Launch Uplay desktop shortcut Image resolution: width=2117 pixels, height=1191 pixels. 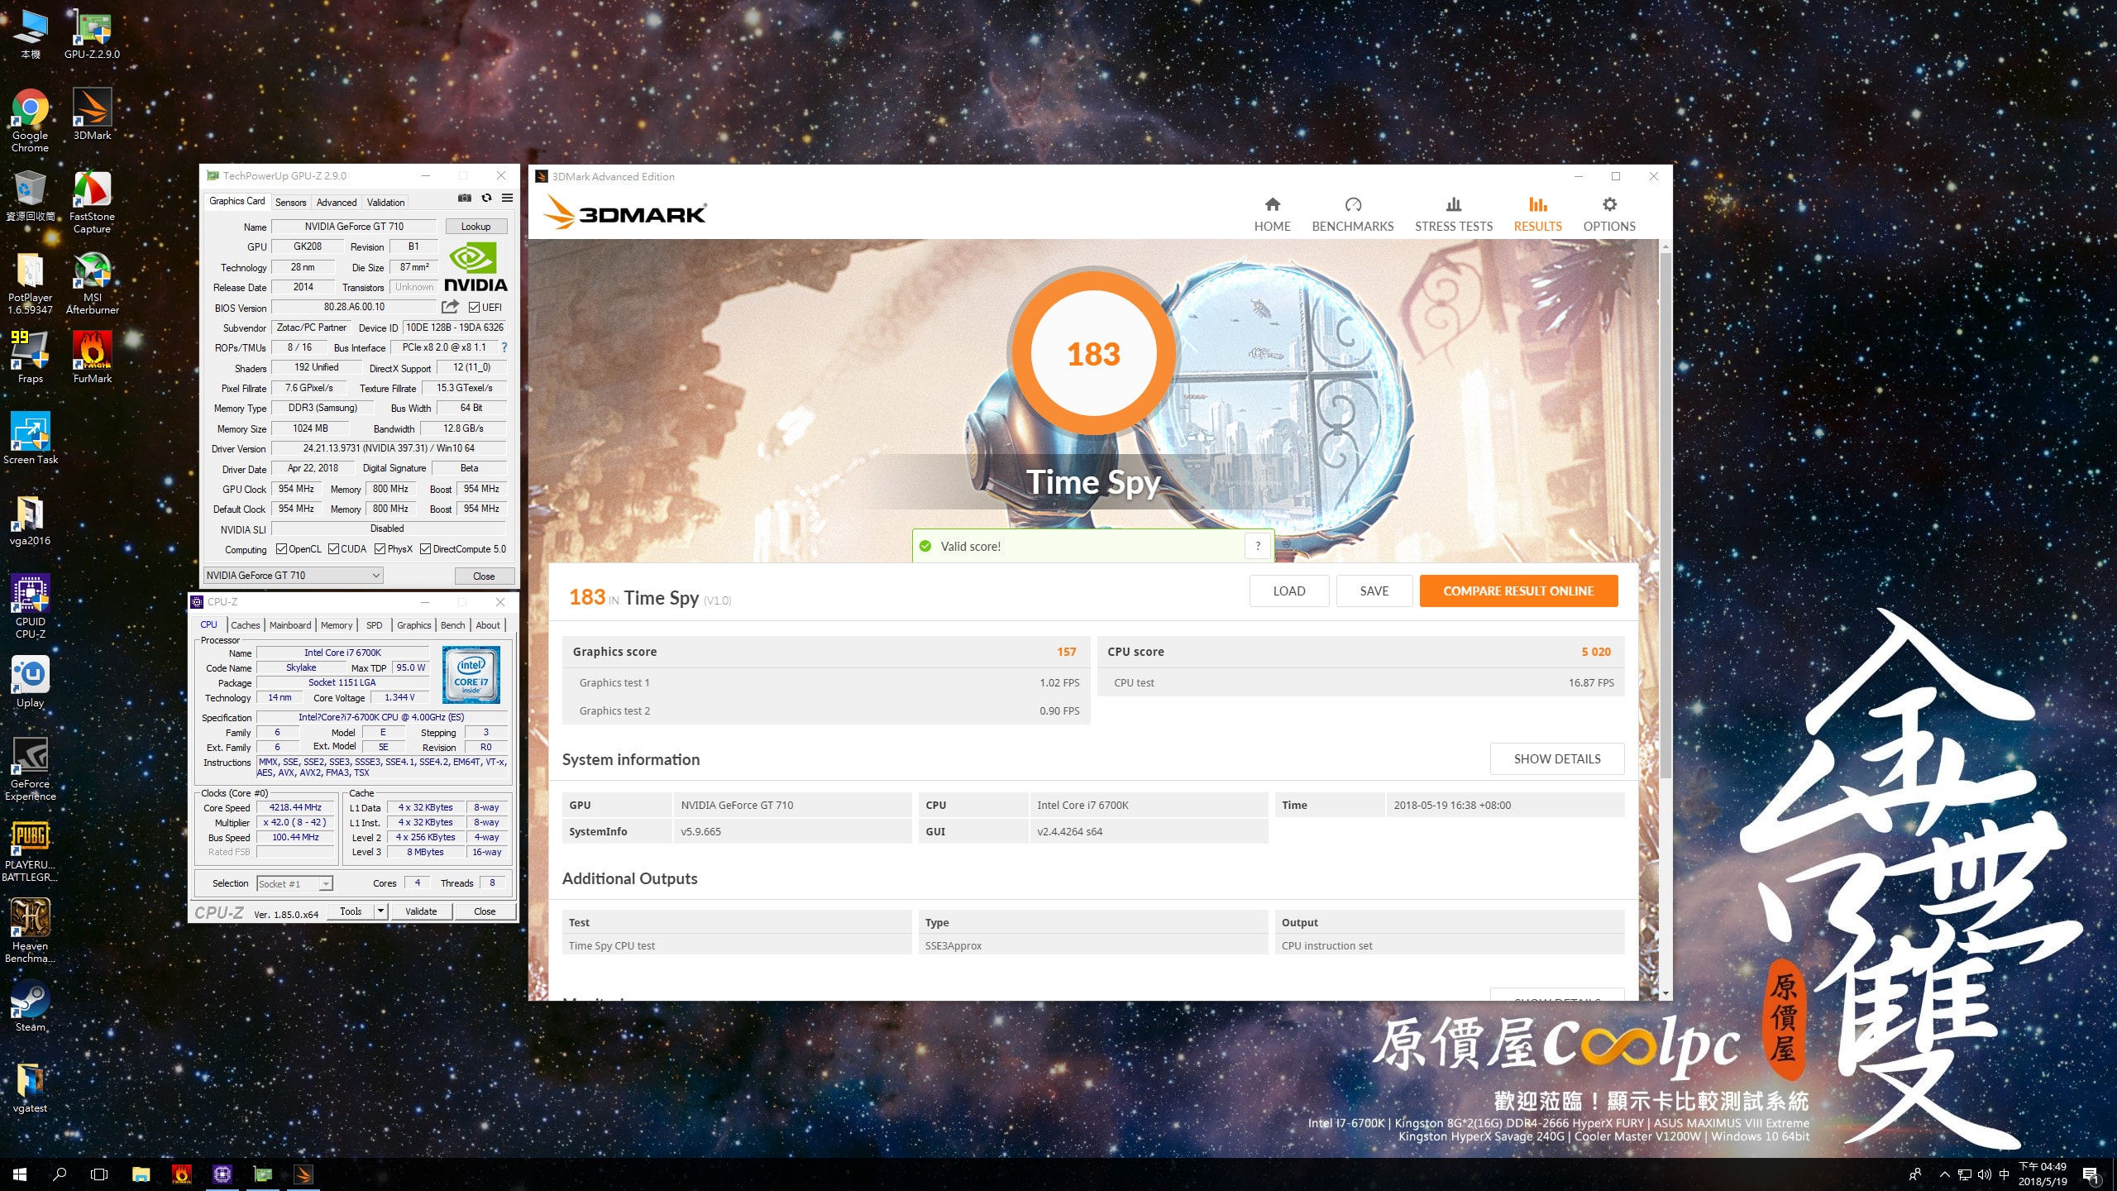click(30, 682)
